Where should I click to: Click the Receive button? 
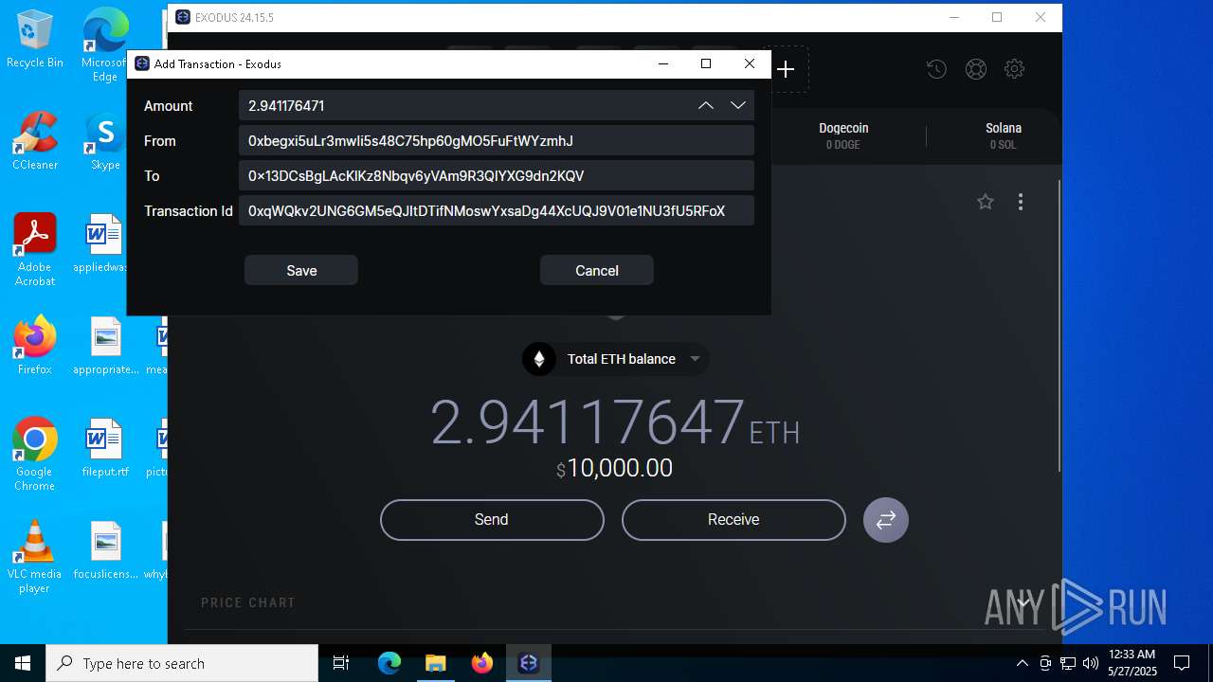(x=733, y=520)
